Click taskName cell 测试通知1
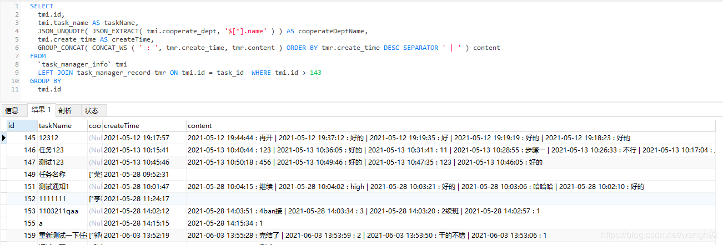This screenshot has width=723, height=245. (x=62, y=186)
